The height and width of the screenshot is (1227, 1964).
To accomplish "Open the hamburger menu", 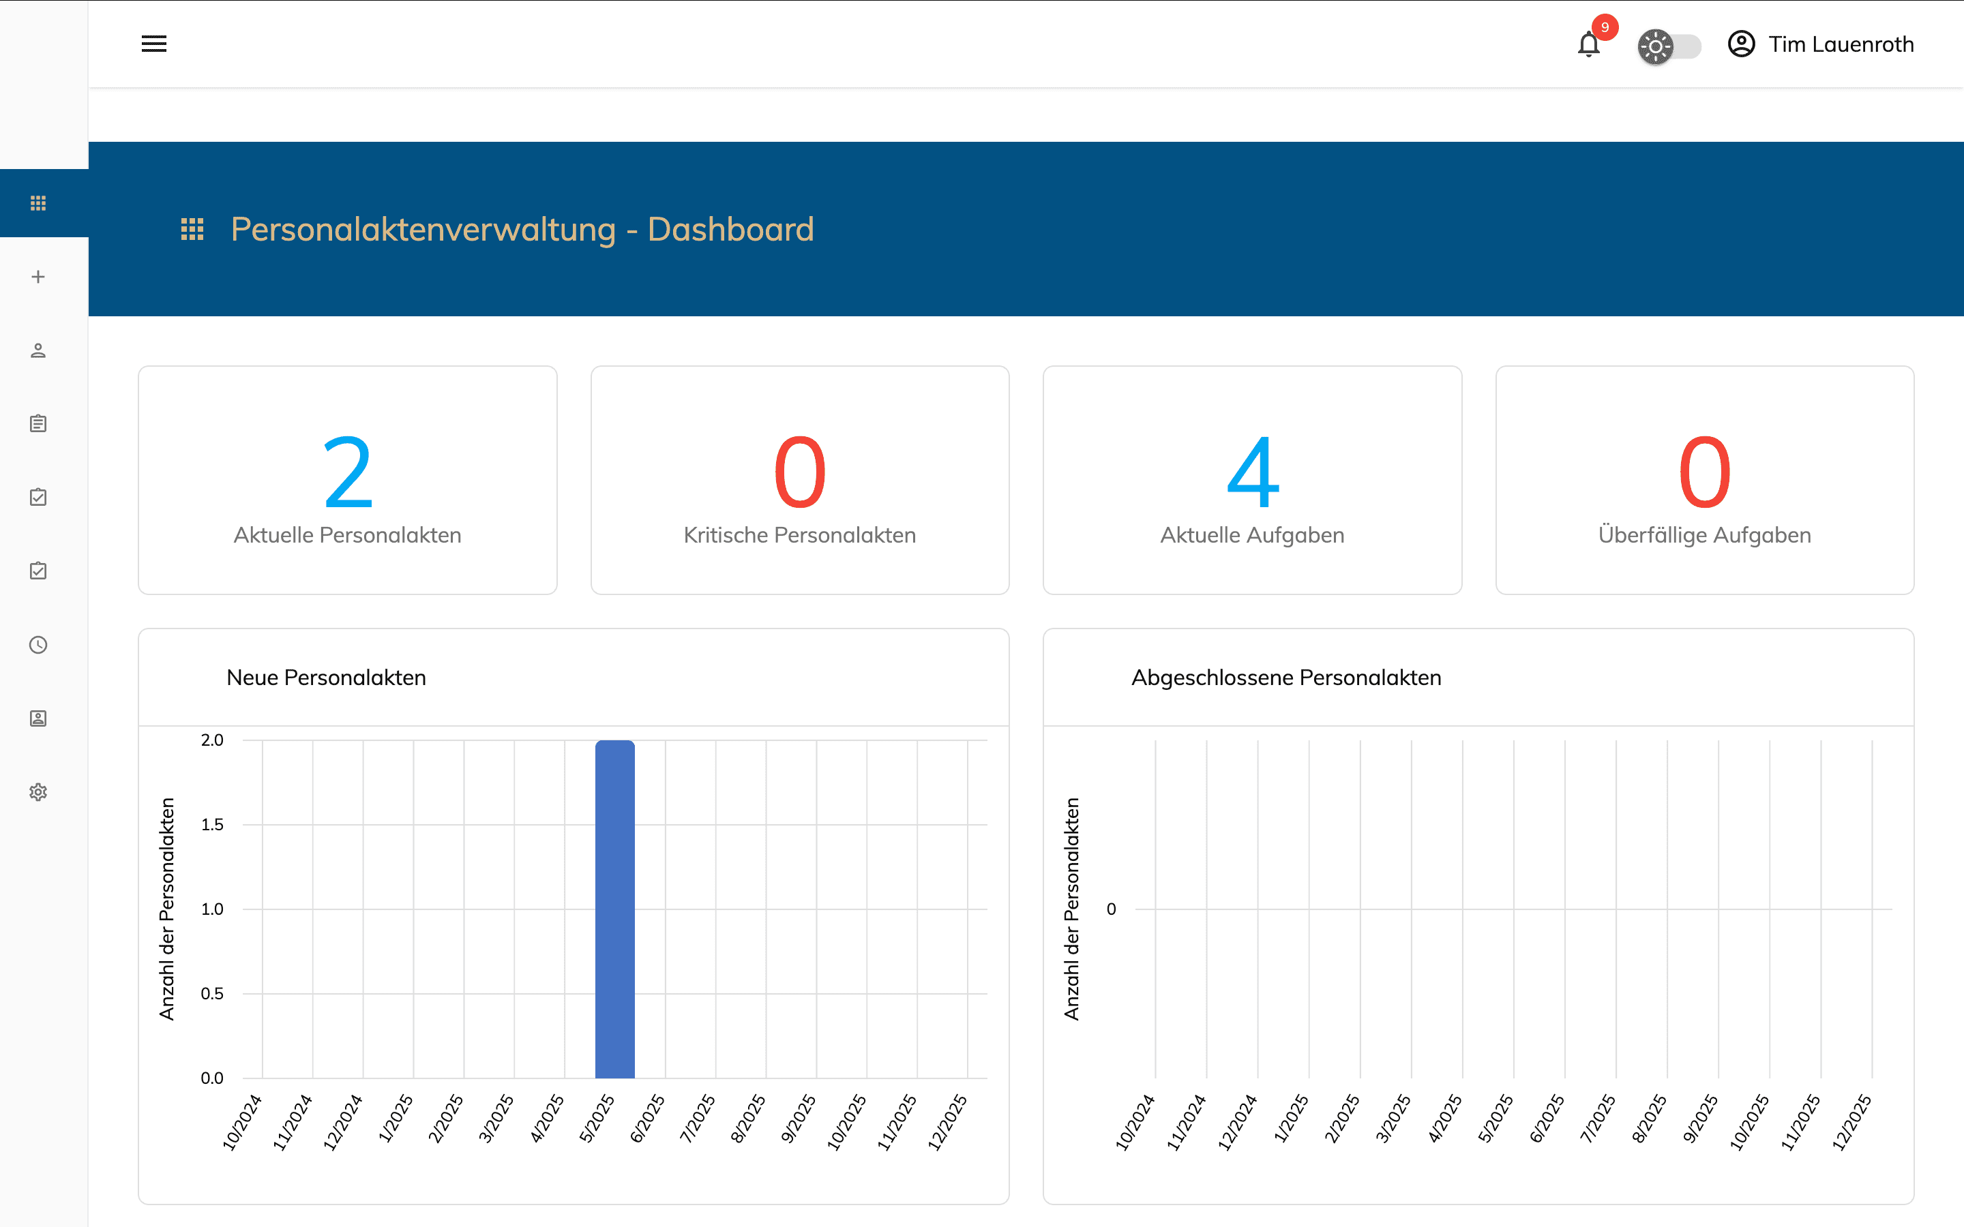I will [x=154, y=44].
